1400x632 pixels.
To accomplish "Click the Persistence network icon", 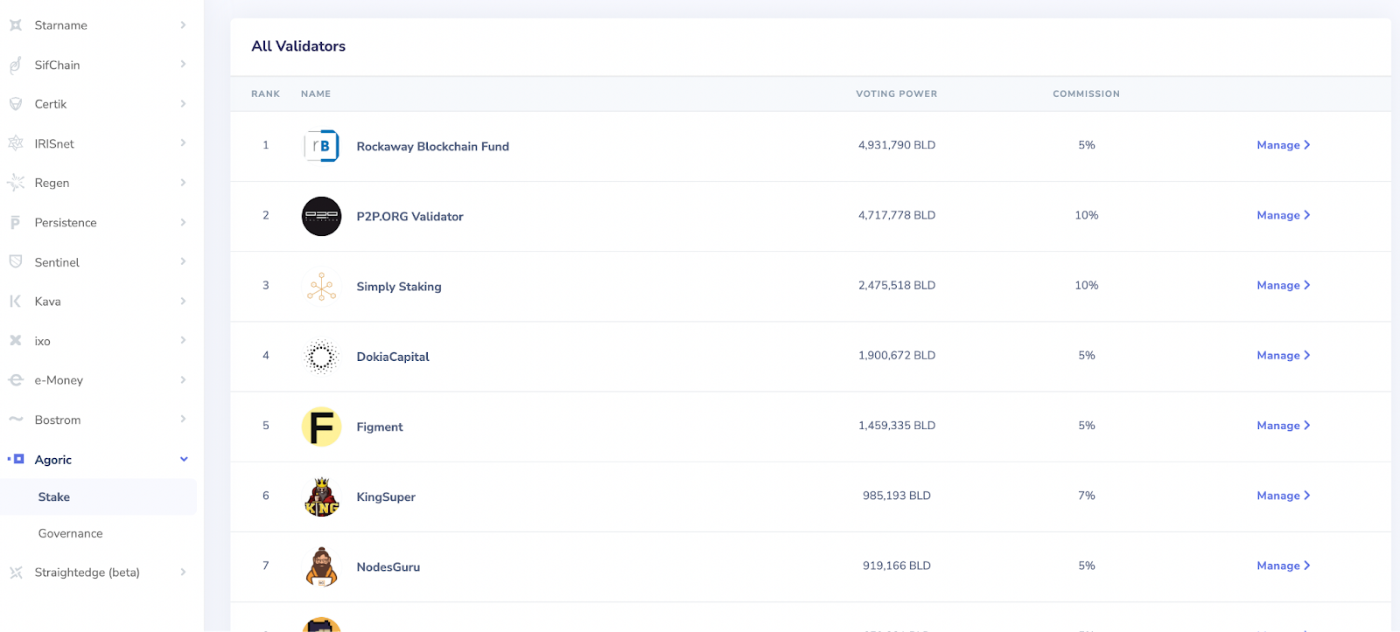I will [x=16, y=222].
